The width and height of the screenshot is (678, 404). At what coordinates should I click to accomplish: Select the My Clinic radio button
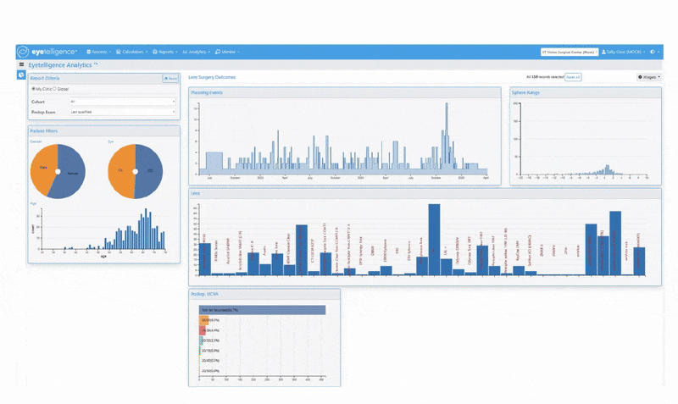tap(33, 88)
